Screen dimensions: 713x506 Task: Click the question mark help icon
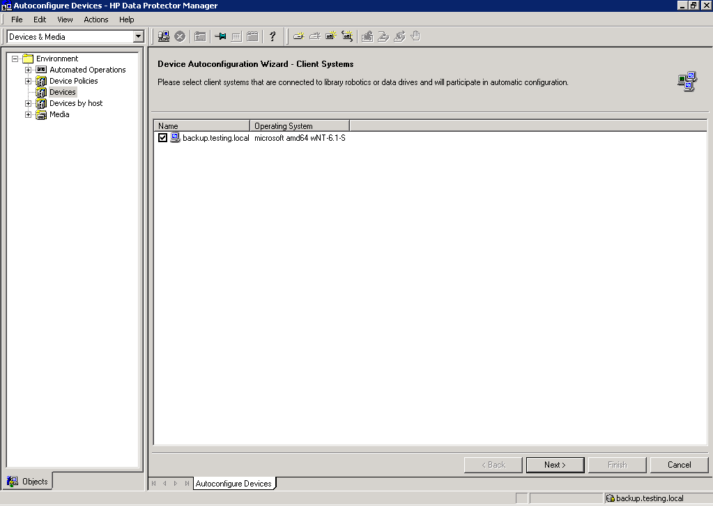pyautogui.click(x=273, y=36)
